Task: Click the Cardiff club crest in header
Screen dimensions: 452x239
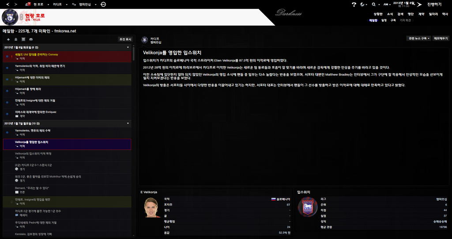Action: pyautogui.click(x=10, y=17)
